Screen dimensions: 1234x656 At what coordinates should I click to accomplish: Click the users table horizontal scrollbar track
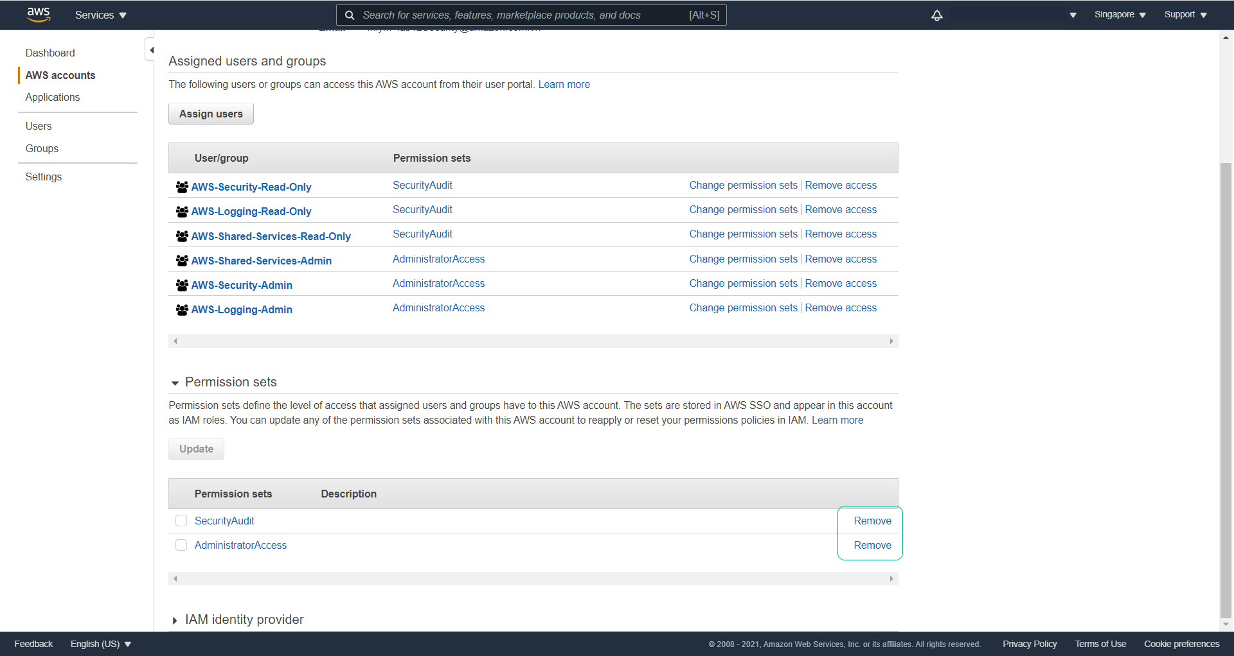tap(533, 341)
